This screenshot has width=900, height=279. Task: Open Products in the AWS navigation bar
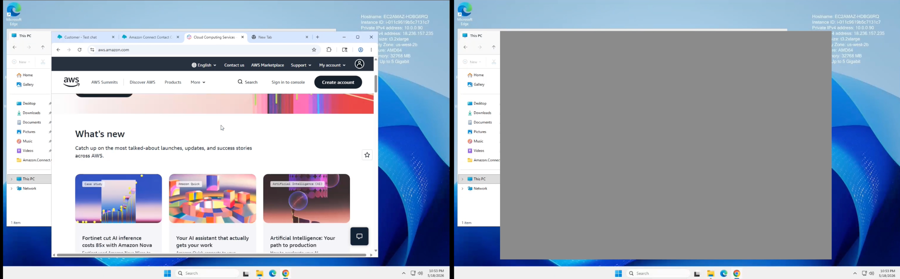173,82
